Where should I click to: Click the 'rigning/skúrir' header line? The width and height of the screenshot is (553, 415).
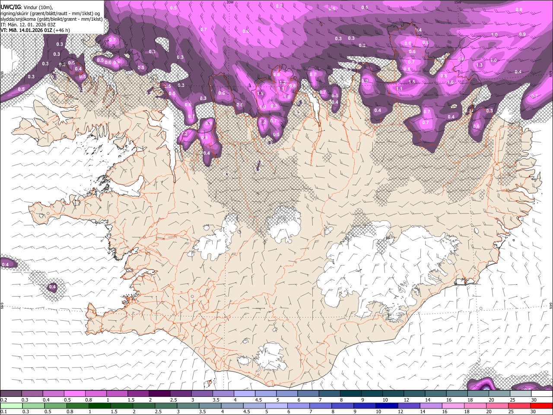point(50,13)
